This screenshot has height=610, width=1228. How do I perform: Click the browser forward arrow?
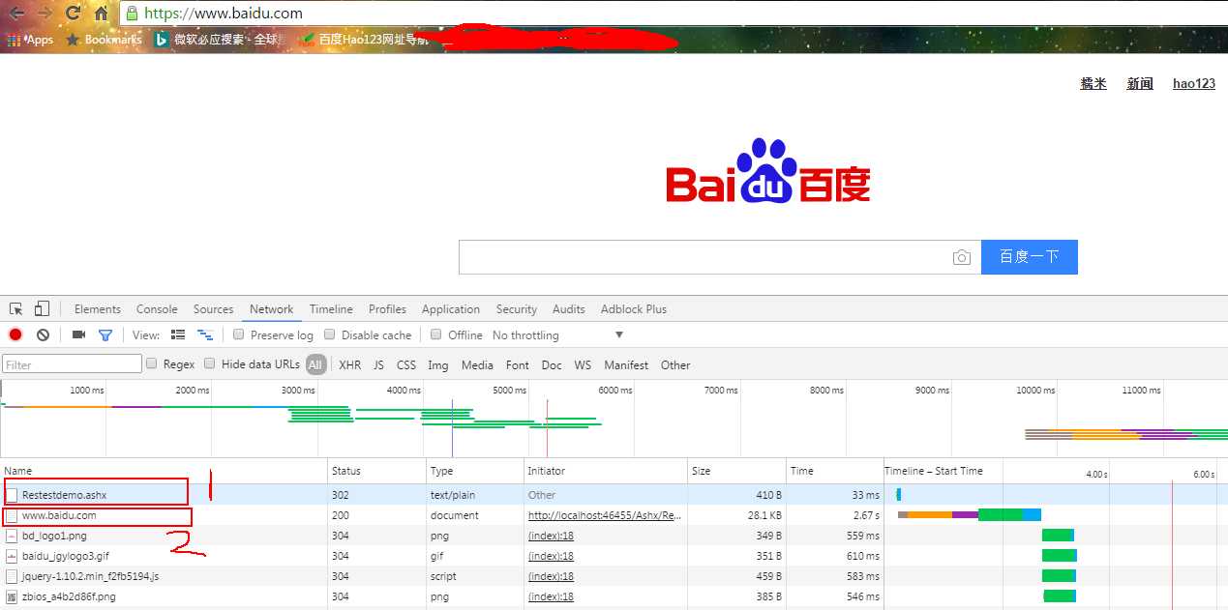pos(45,14)
